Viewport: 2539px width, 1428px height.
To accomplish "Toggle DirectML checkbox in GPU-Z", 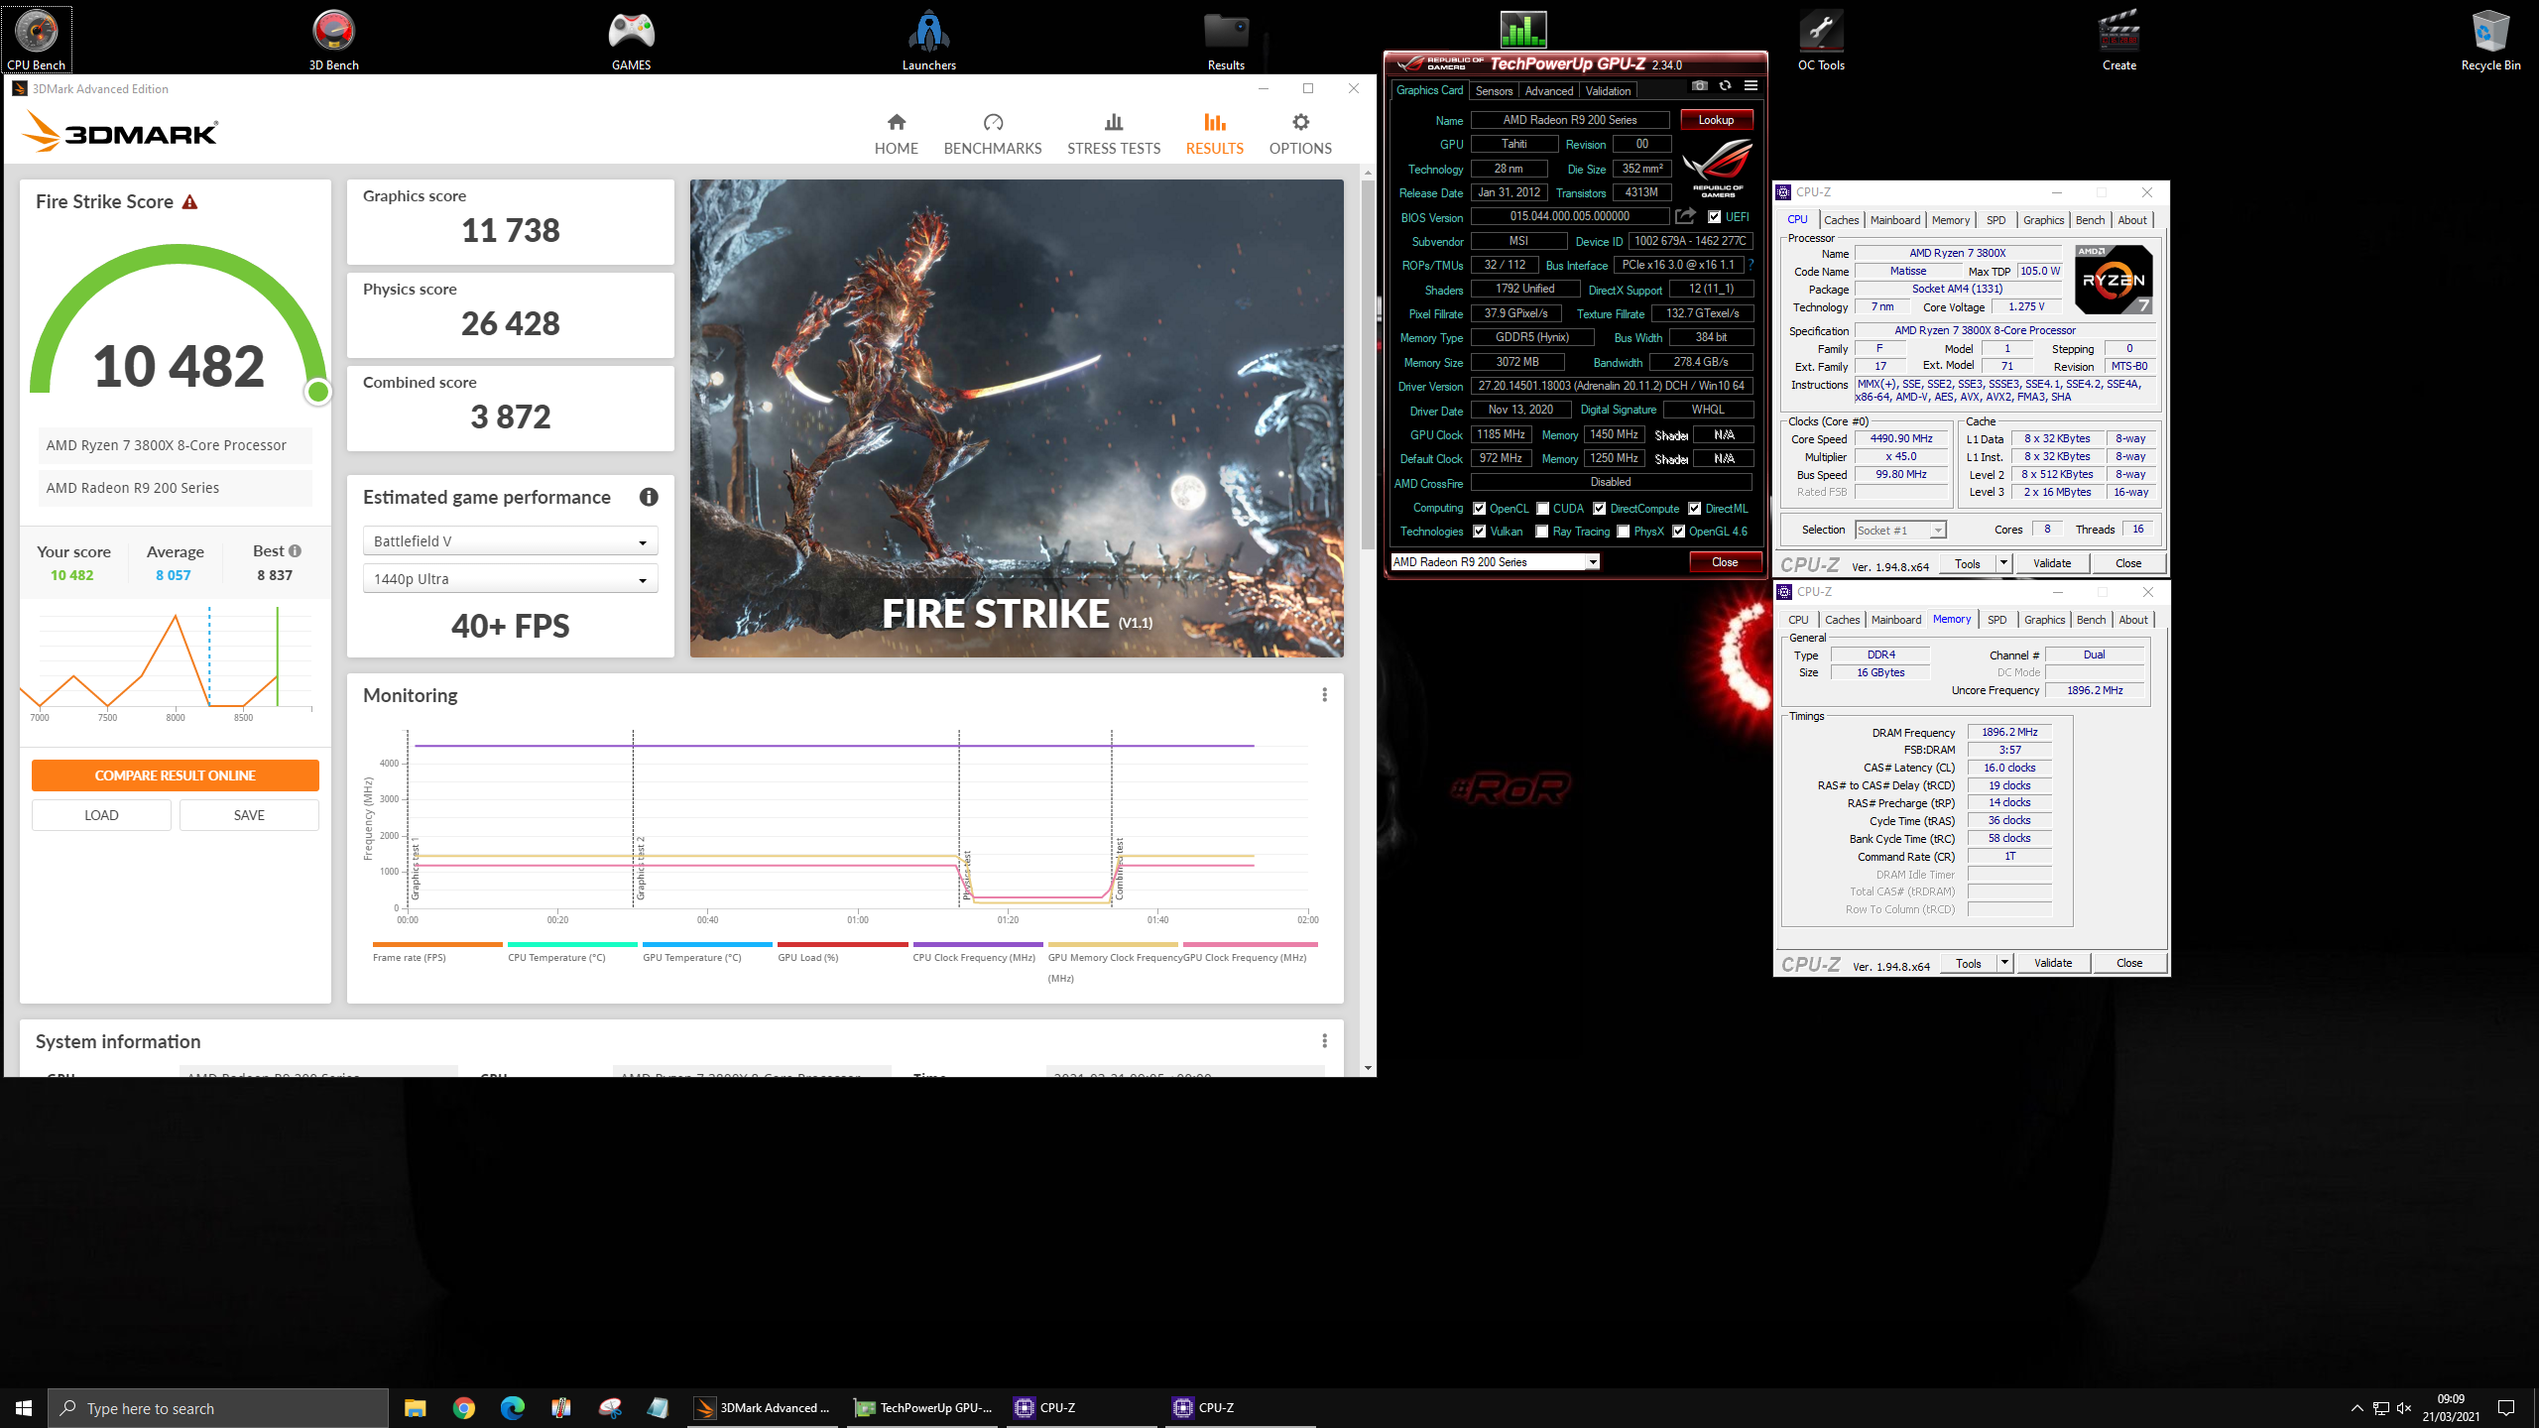I will coord(1695,509).
